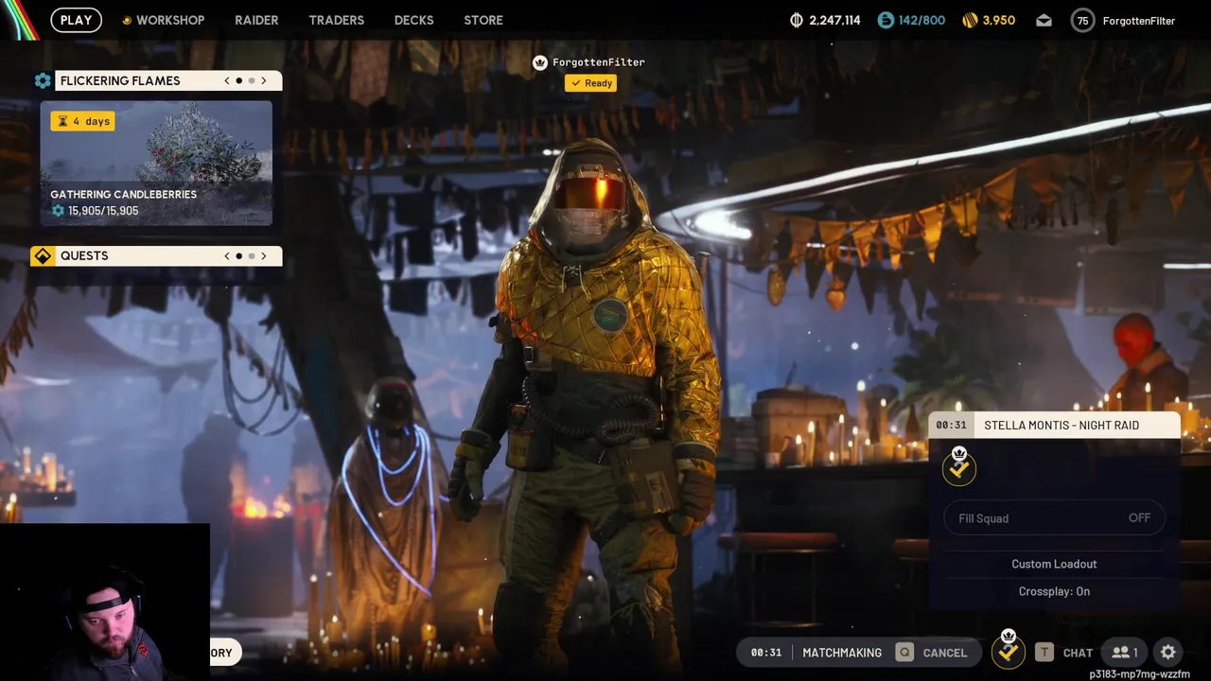Click the level 75 badge
Screen dimensions: 1211x681
click(1082, 20)
